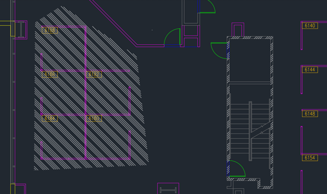This screenshot has height=194, width=327.
Task: Pick the green door arc near the diagonal wall end
Action: point(172,37)
